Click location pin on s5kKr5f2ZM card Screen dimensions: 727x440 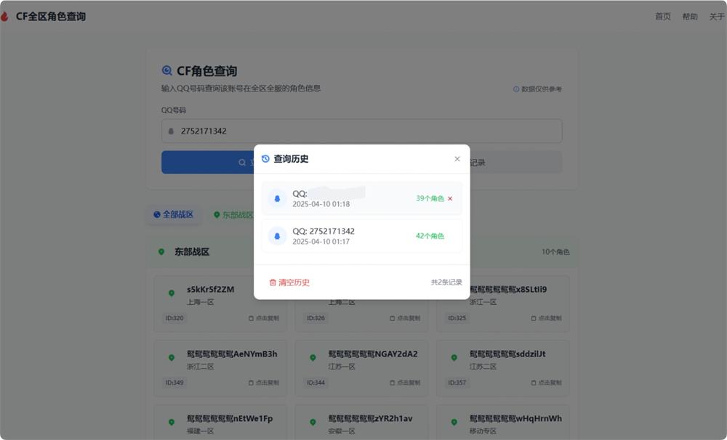pyautogui.click(x=172, y=293)
